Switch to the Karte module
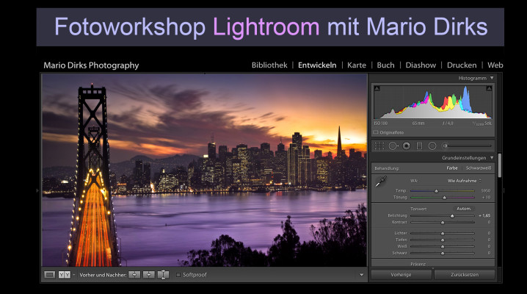 pos(357,65)
